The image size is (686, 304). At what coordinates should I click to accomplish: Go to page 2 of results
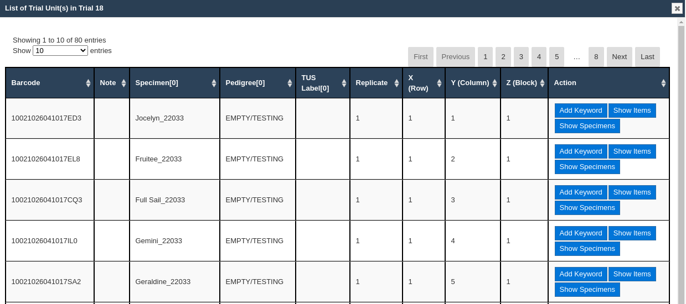pos(503,57)
